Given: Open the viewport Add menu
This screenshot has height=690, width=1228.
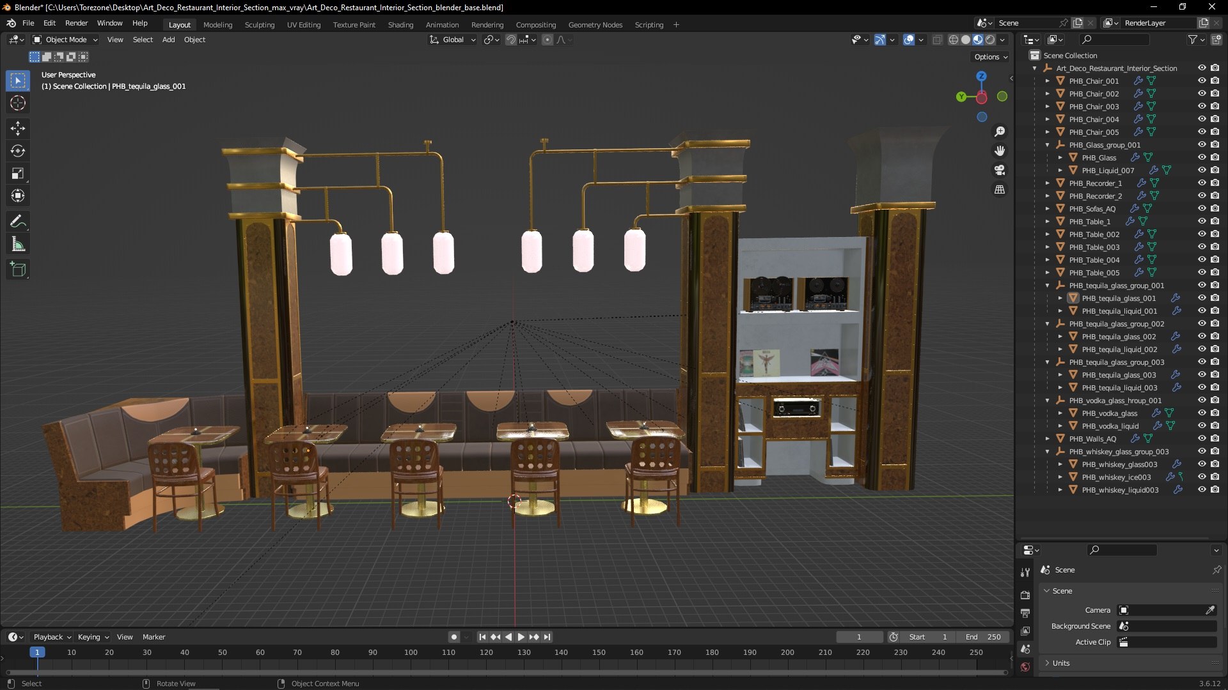Looking at the screenshot, I should pyautogui.click(x=168, y=40).
